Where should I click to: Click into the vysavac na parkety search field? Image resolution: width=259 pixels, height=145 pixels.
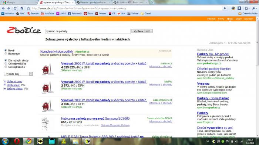pos(88,31)
